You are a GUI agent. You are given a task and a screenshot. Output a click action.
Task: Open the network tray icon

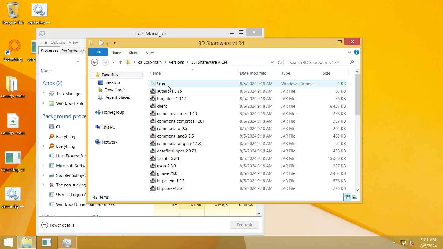[403, 243]
